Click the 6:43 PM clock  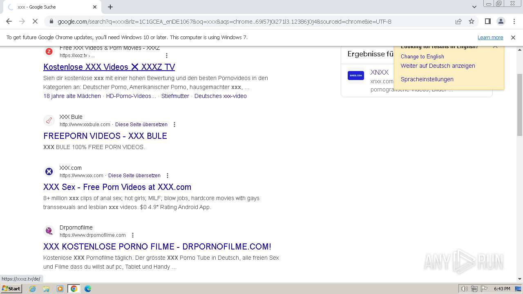coord(502,289)
